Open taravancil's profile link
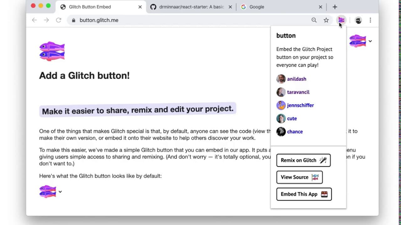The image size is (401, 225). click(298, 92)
